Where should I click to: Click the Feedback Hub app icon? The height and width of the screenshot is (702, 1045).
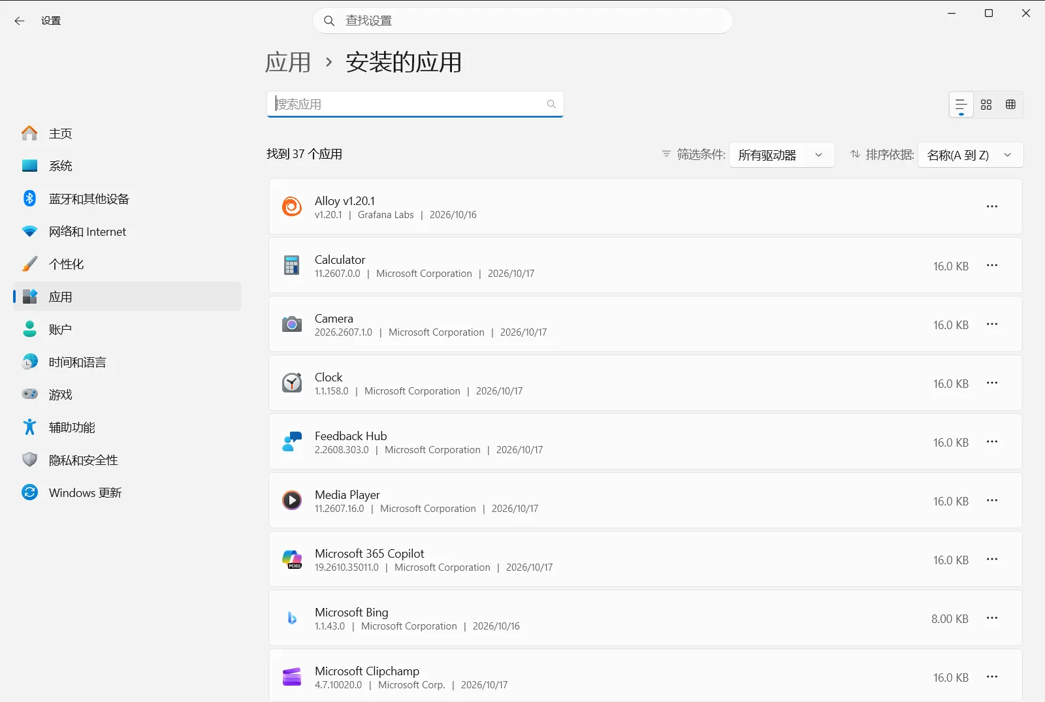coord(292,441)
